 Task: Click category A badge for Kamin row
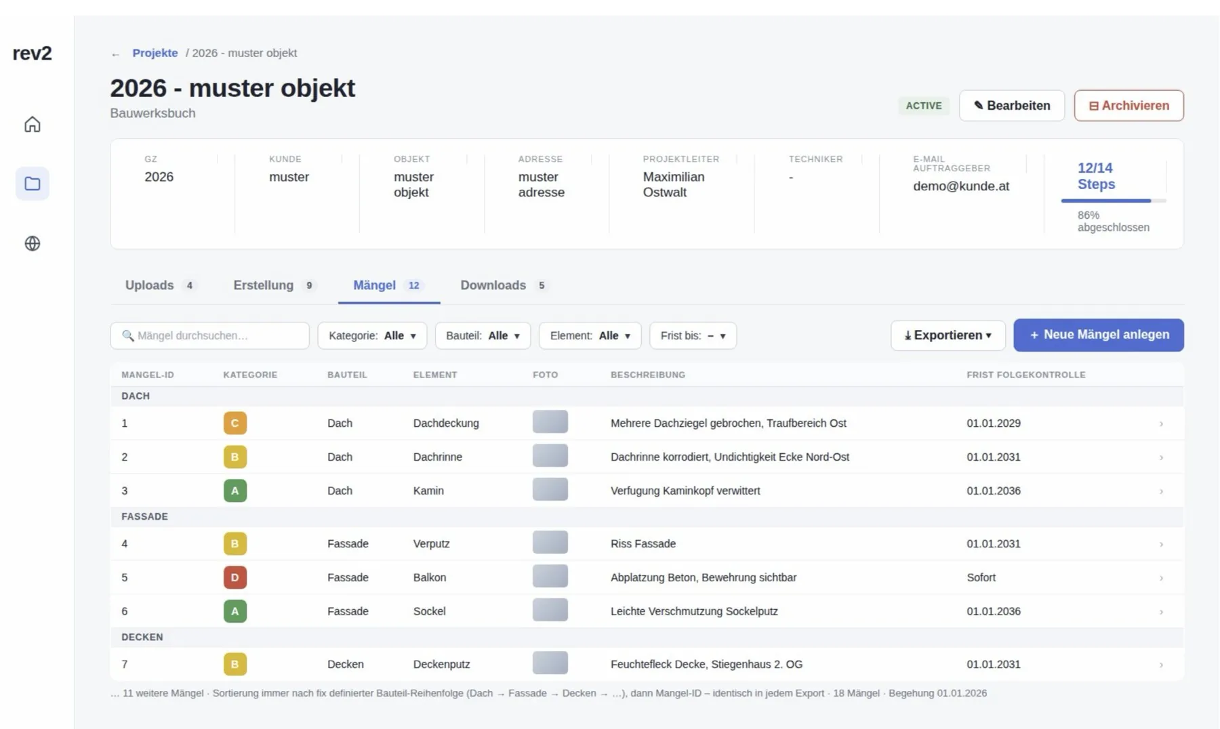pos(235,491)
